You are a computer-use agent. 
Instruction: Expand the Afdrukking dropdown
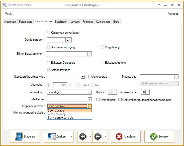(89, 92)
